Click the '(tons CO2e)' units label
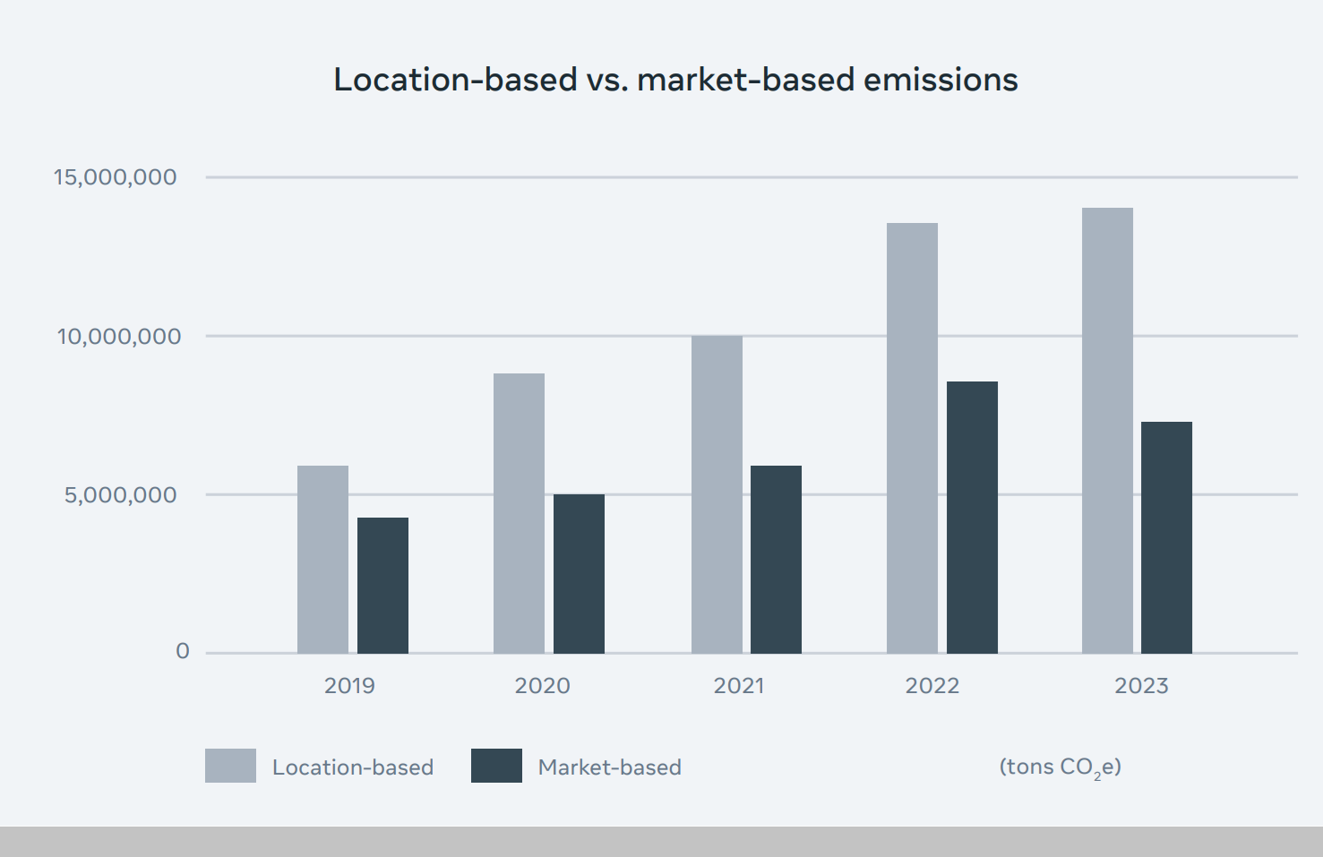This screenshot has height=857, width=1323. click(1060, 767)
